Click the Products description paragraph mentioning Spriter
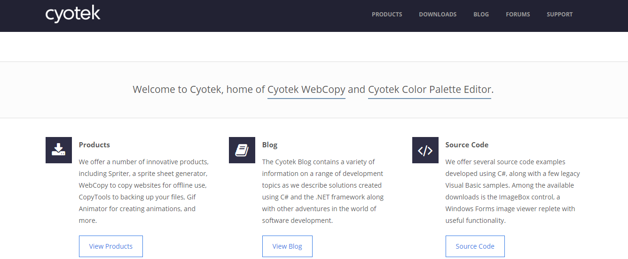Viewport: 628px width, 259px height. 143,191
